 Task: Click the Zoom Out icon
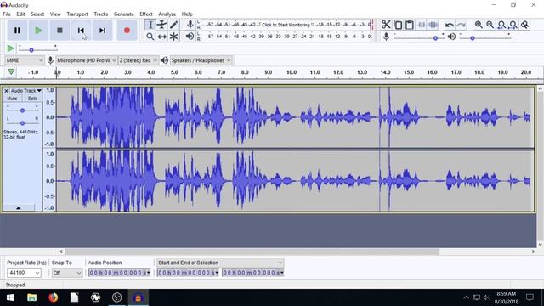(490, 25)
